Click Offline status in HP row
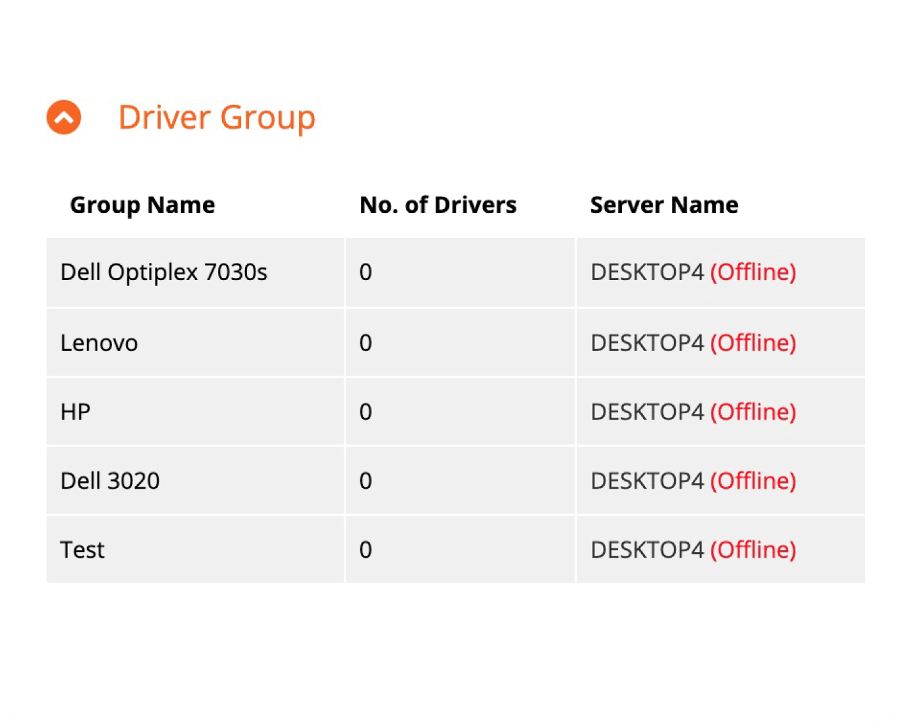This screenshot has width=901, height=724. pyautogui.click(x=753, y=413)
